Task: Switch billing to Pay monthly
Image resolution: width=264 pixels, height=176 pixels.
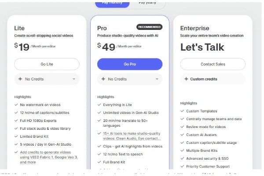Action: tap(112, 3)
